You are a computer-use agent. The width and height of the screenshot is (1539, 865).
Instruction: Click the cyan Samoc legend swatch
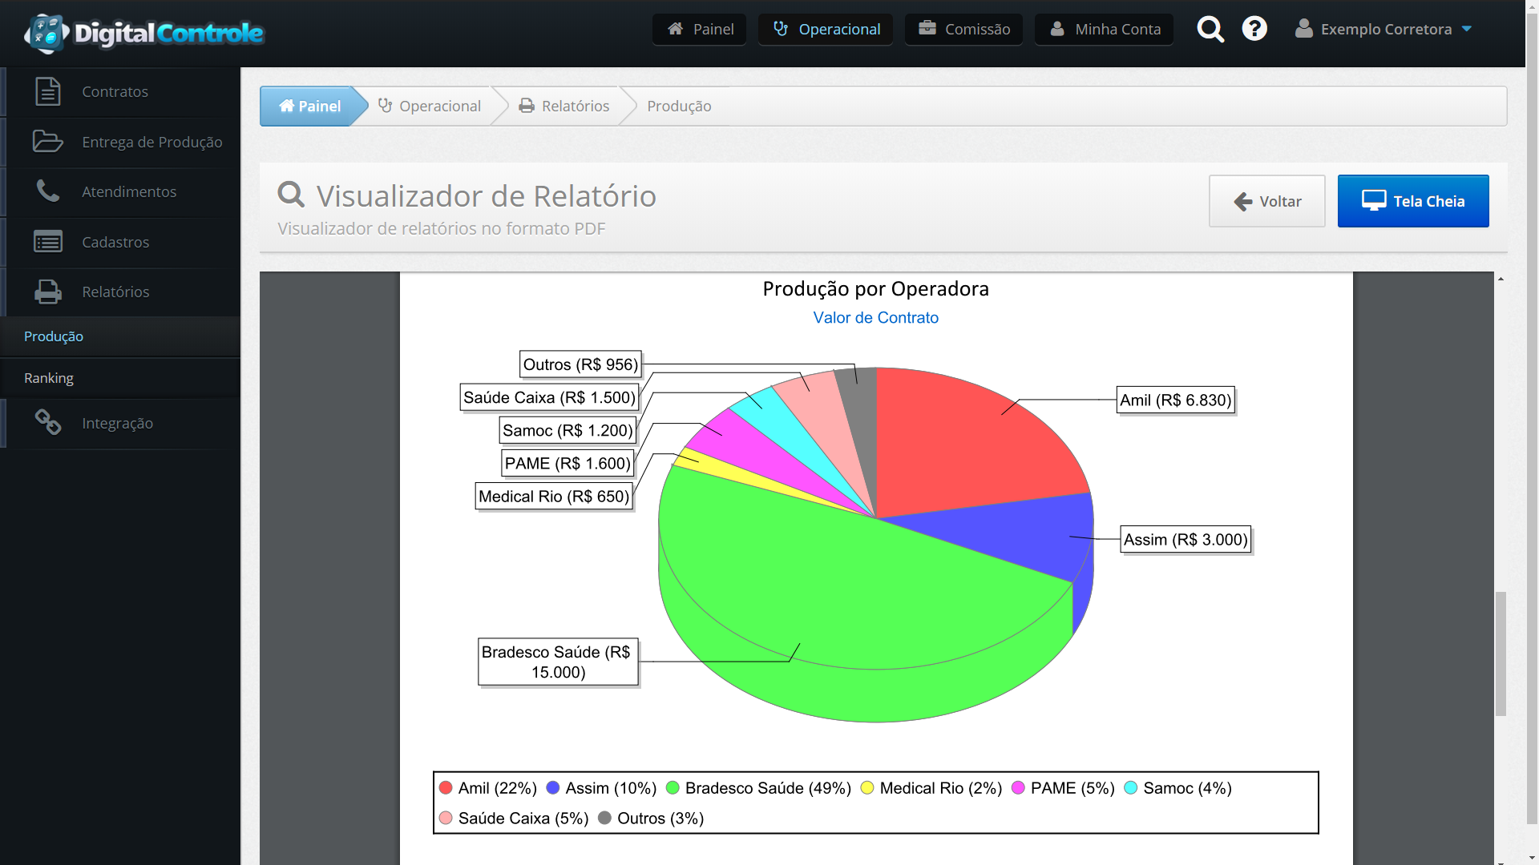point(1131,788)
